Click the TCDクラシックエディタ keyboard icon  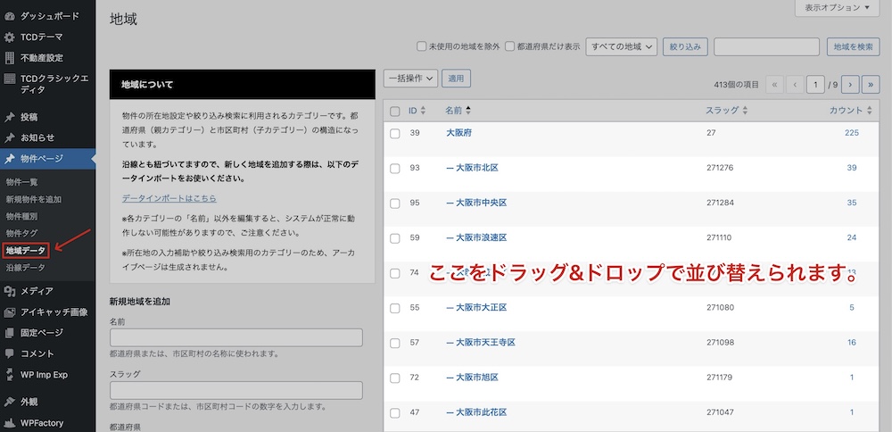pyautogui.click(x=9, y=79)
